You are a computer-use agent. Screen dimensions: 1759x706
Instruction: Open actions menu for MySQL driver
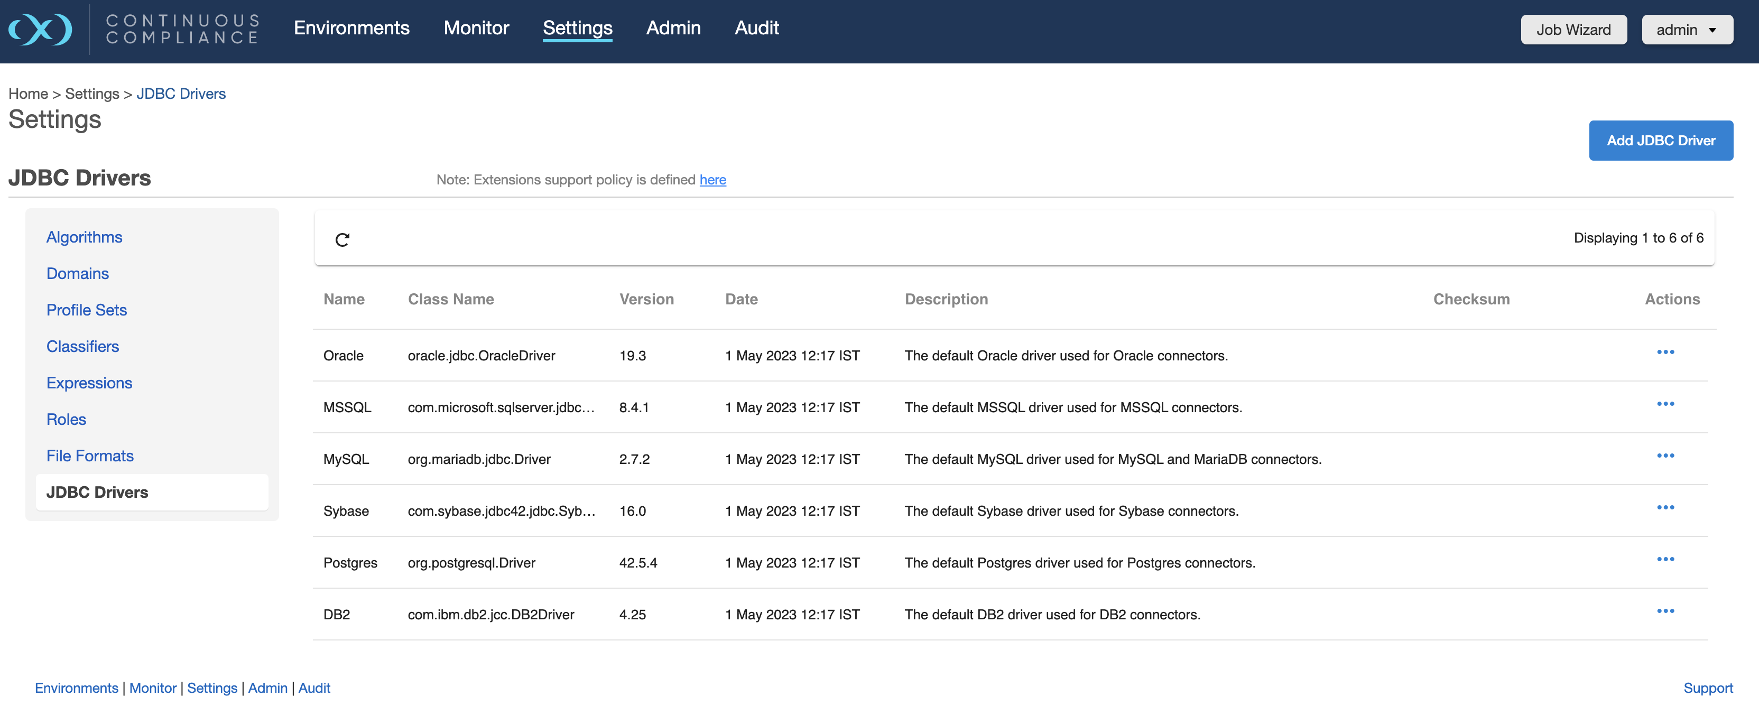[1665, 456]
